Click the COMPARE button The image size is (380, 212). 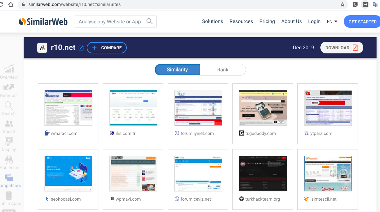click(107, 48)
